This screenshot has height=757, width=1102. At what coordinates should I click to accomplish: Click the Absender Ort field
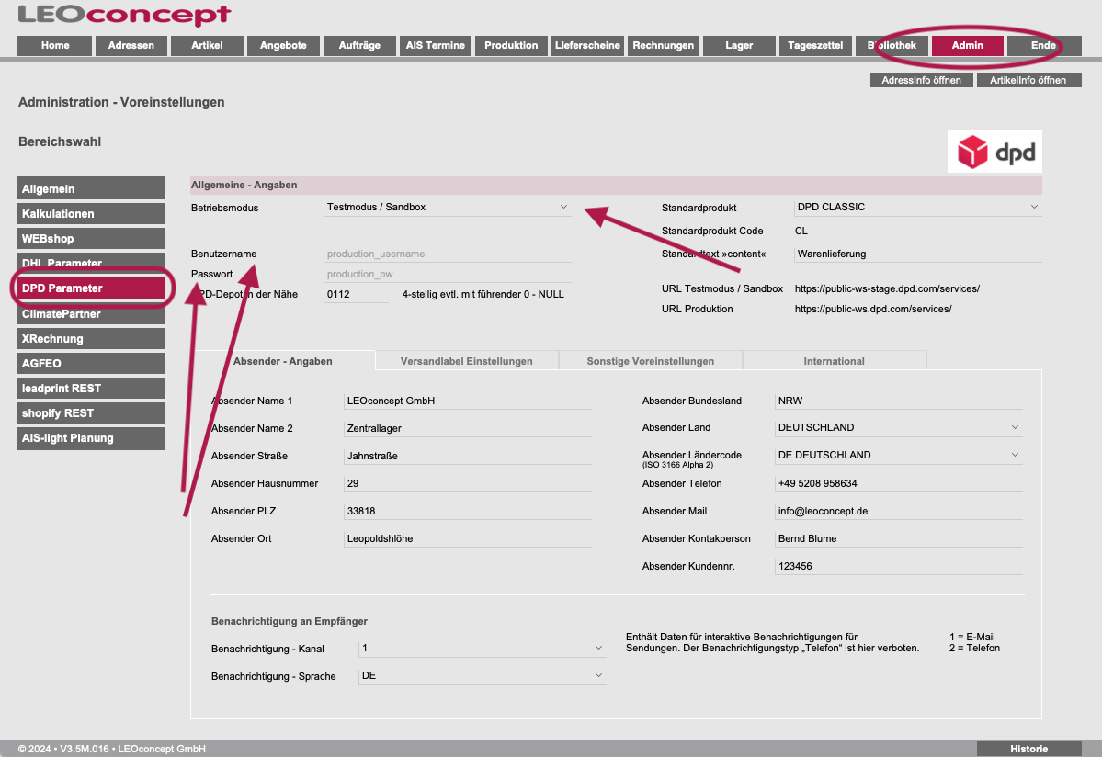tap(468, 538)
